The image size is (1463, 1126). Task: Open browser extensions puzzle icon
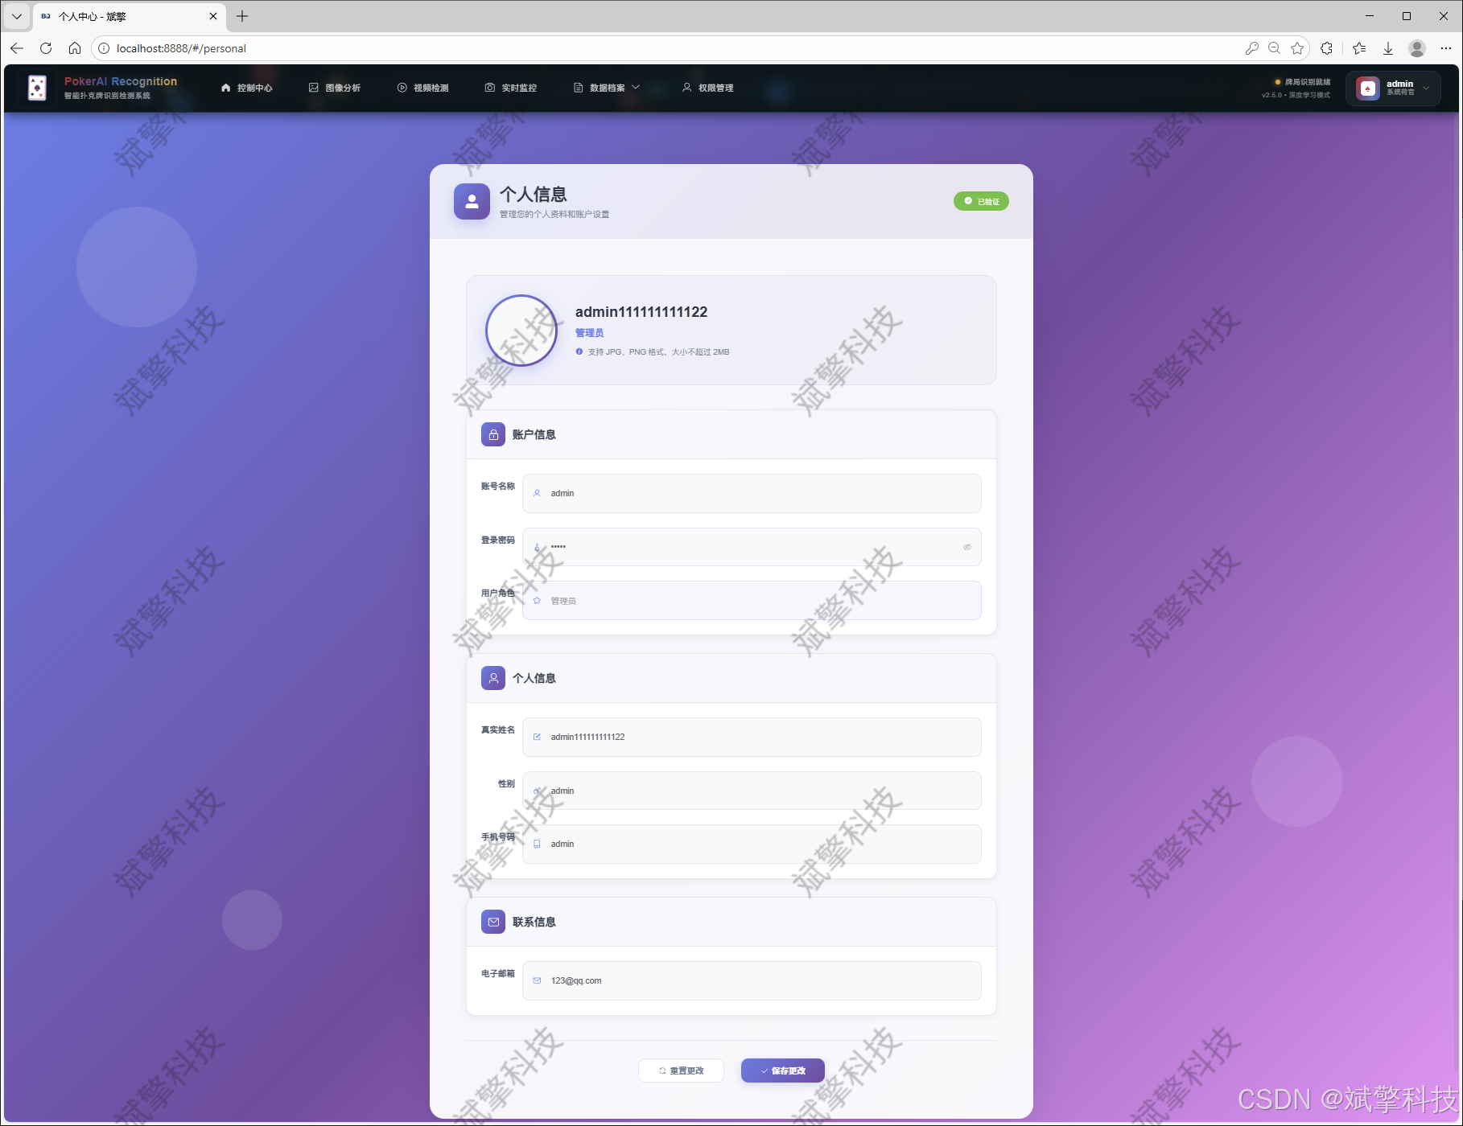point(1327,48)
